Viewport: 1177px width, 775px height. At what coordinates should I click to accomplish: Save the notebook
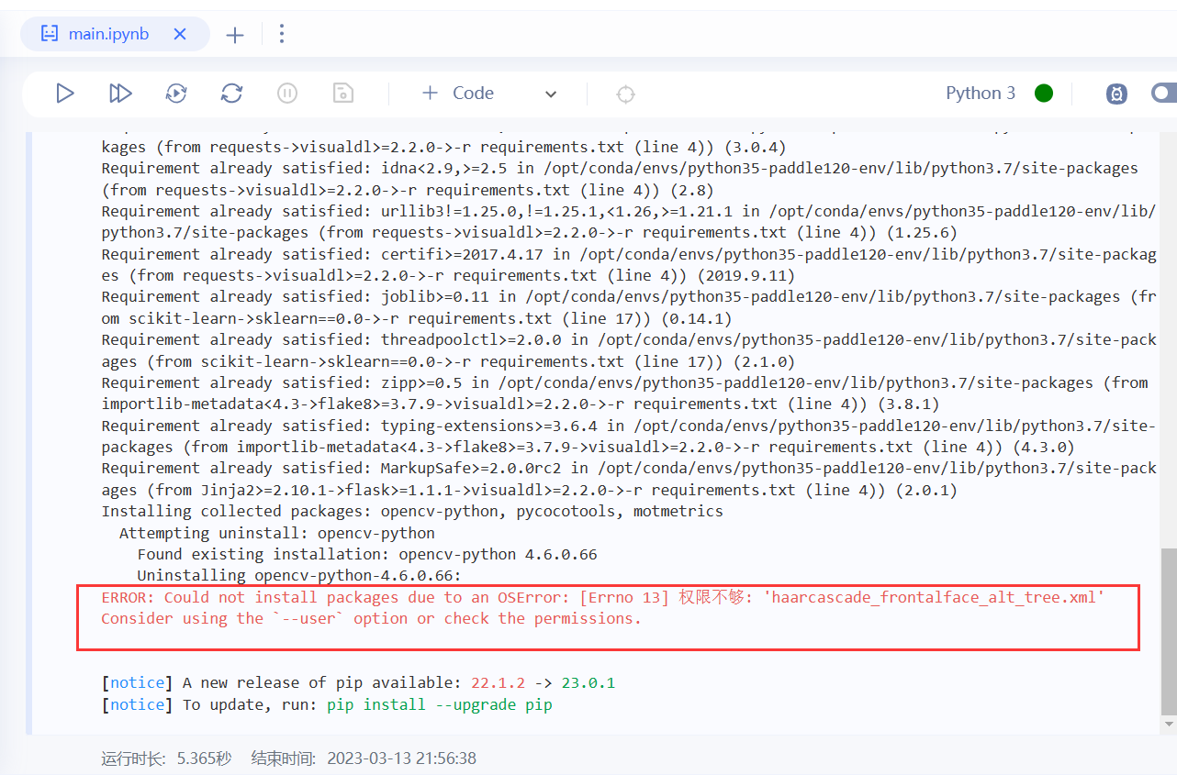(x=342, y=93)
